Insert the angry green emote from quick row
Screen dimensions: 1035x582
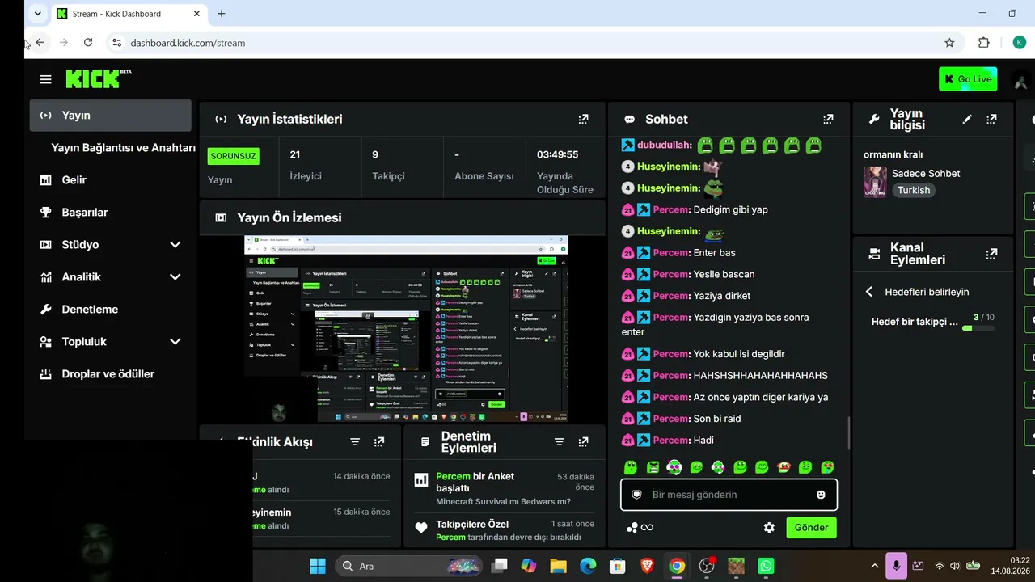(x=653, y=467)
